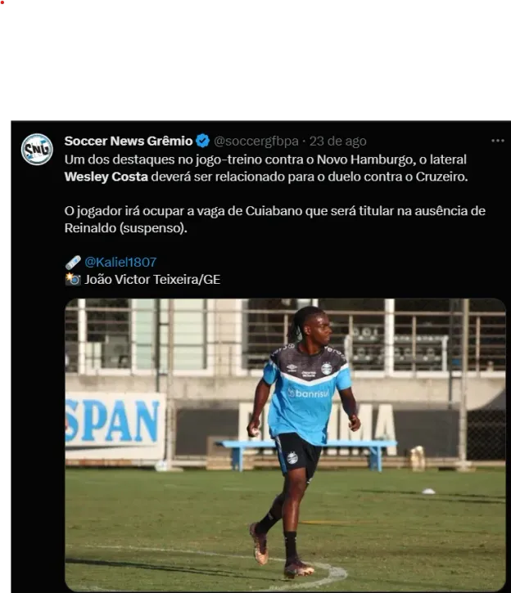Click the SPAN banner in the photo
This screenshot has height=593, width=511.
115,427
